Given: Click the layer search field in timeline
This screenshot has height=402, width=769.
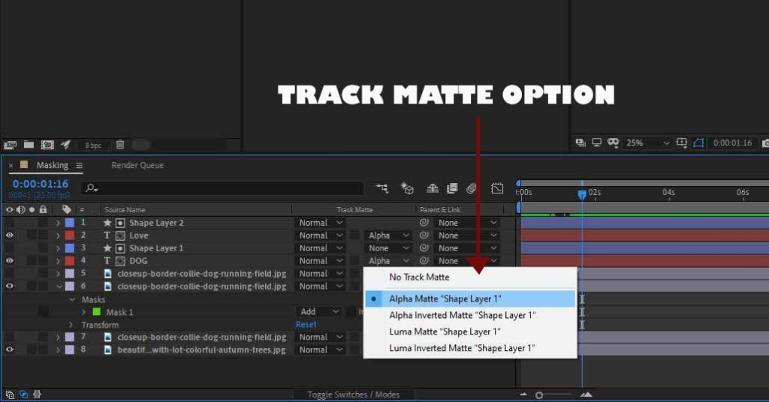Looking at the screenshot, I should pos(225,188).
